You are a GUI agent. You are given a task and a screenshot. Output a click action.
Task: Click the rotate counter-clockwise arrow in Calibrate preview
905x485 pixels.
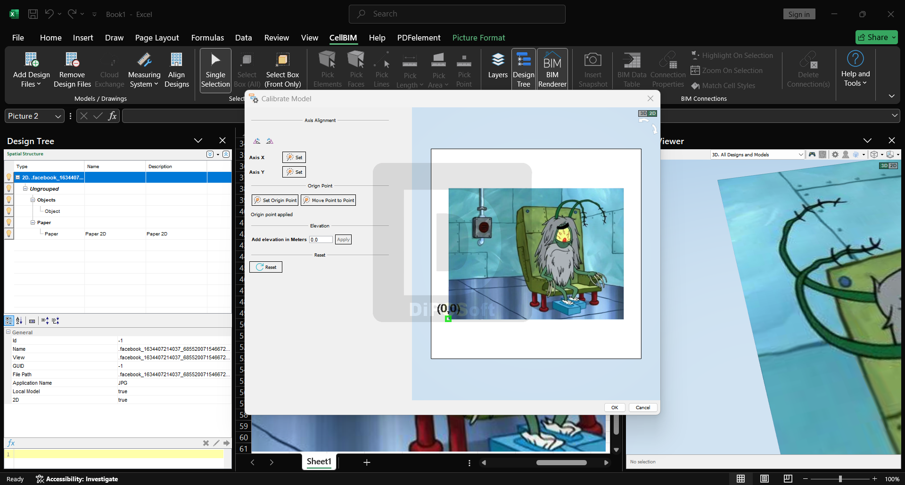pyautogui.click(x=643, y=121)
